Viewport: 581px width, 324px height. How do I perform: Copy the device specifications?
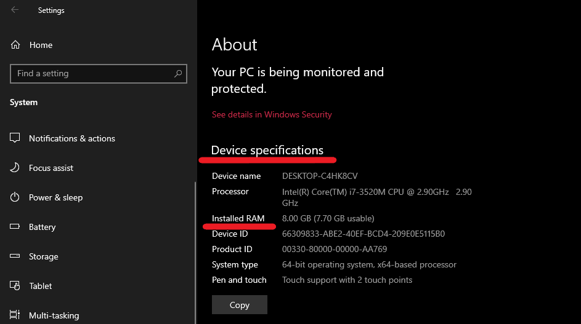pos(240,305)
